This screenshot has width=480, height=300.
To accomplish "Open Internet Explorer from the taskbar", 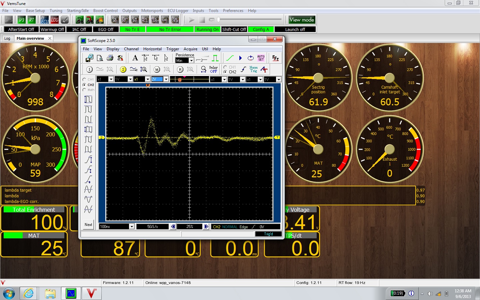I will click(x=29, y=293).
